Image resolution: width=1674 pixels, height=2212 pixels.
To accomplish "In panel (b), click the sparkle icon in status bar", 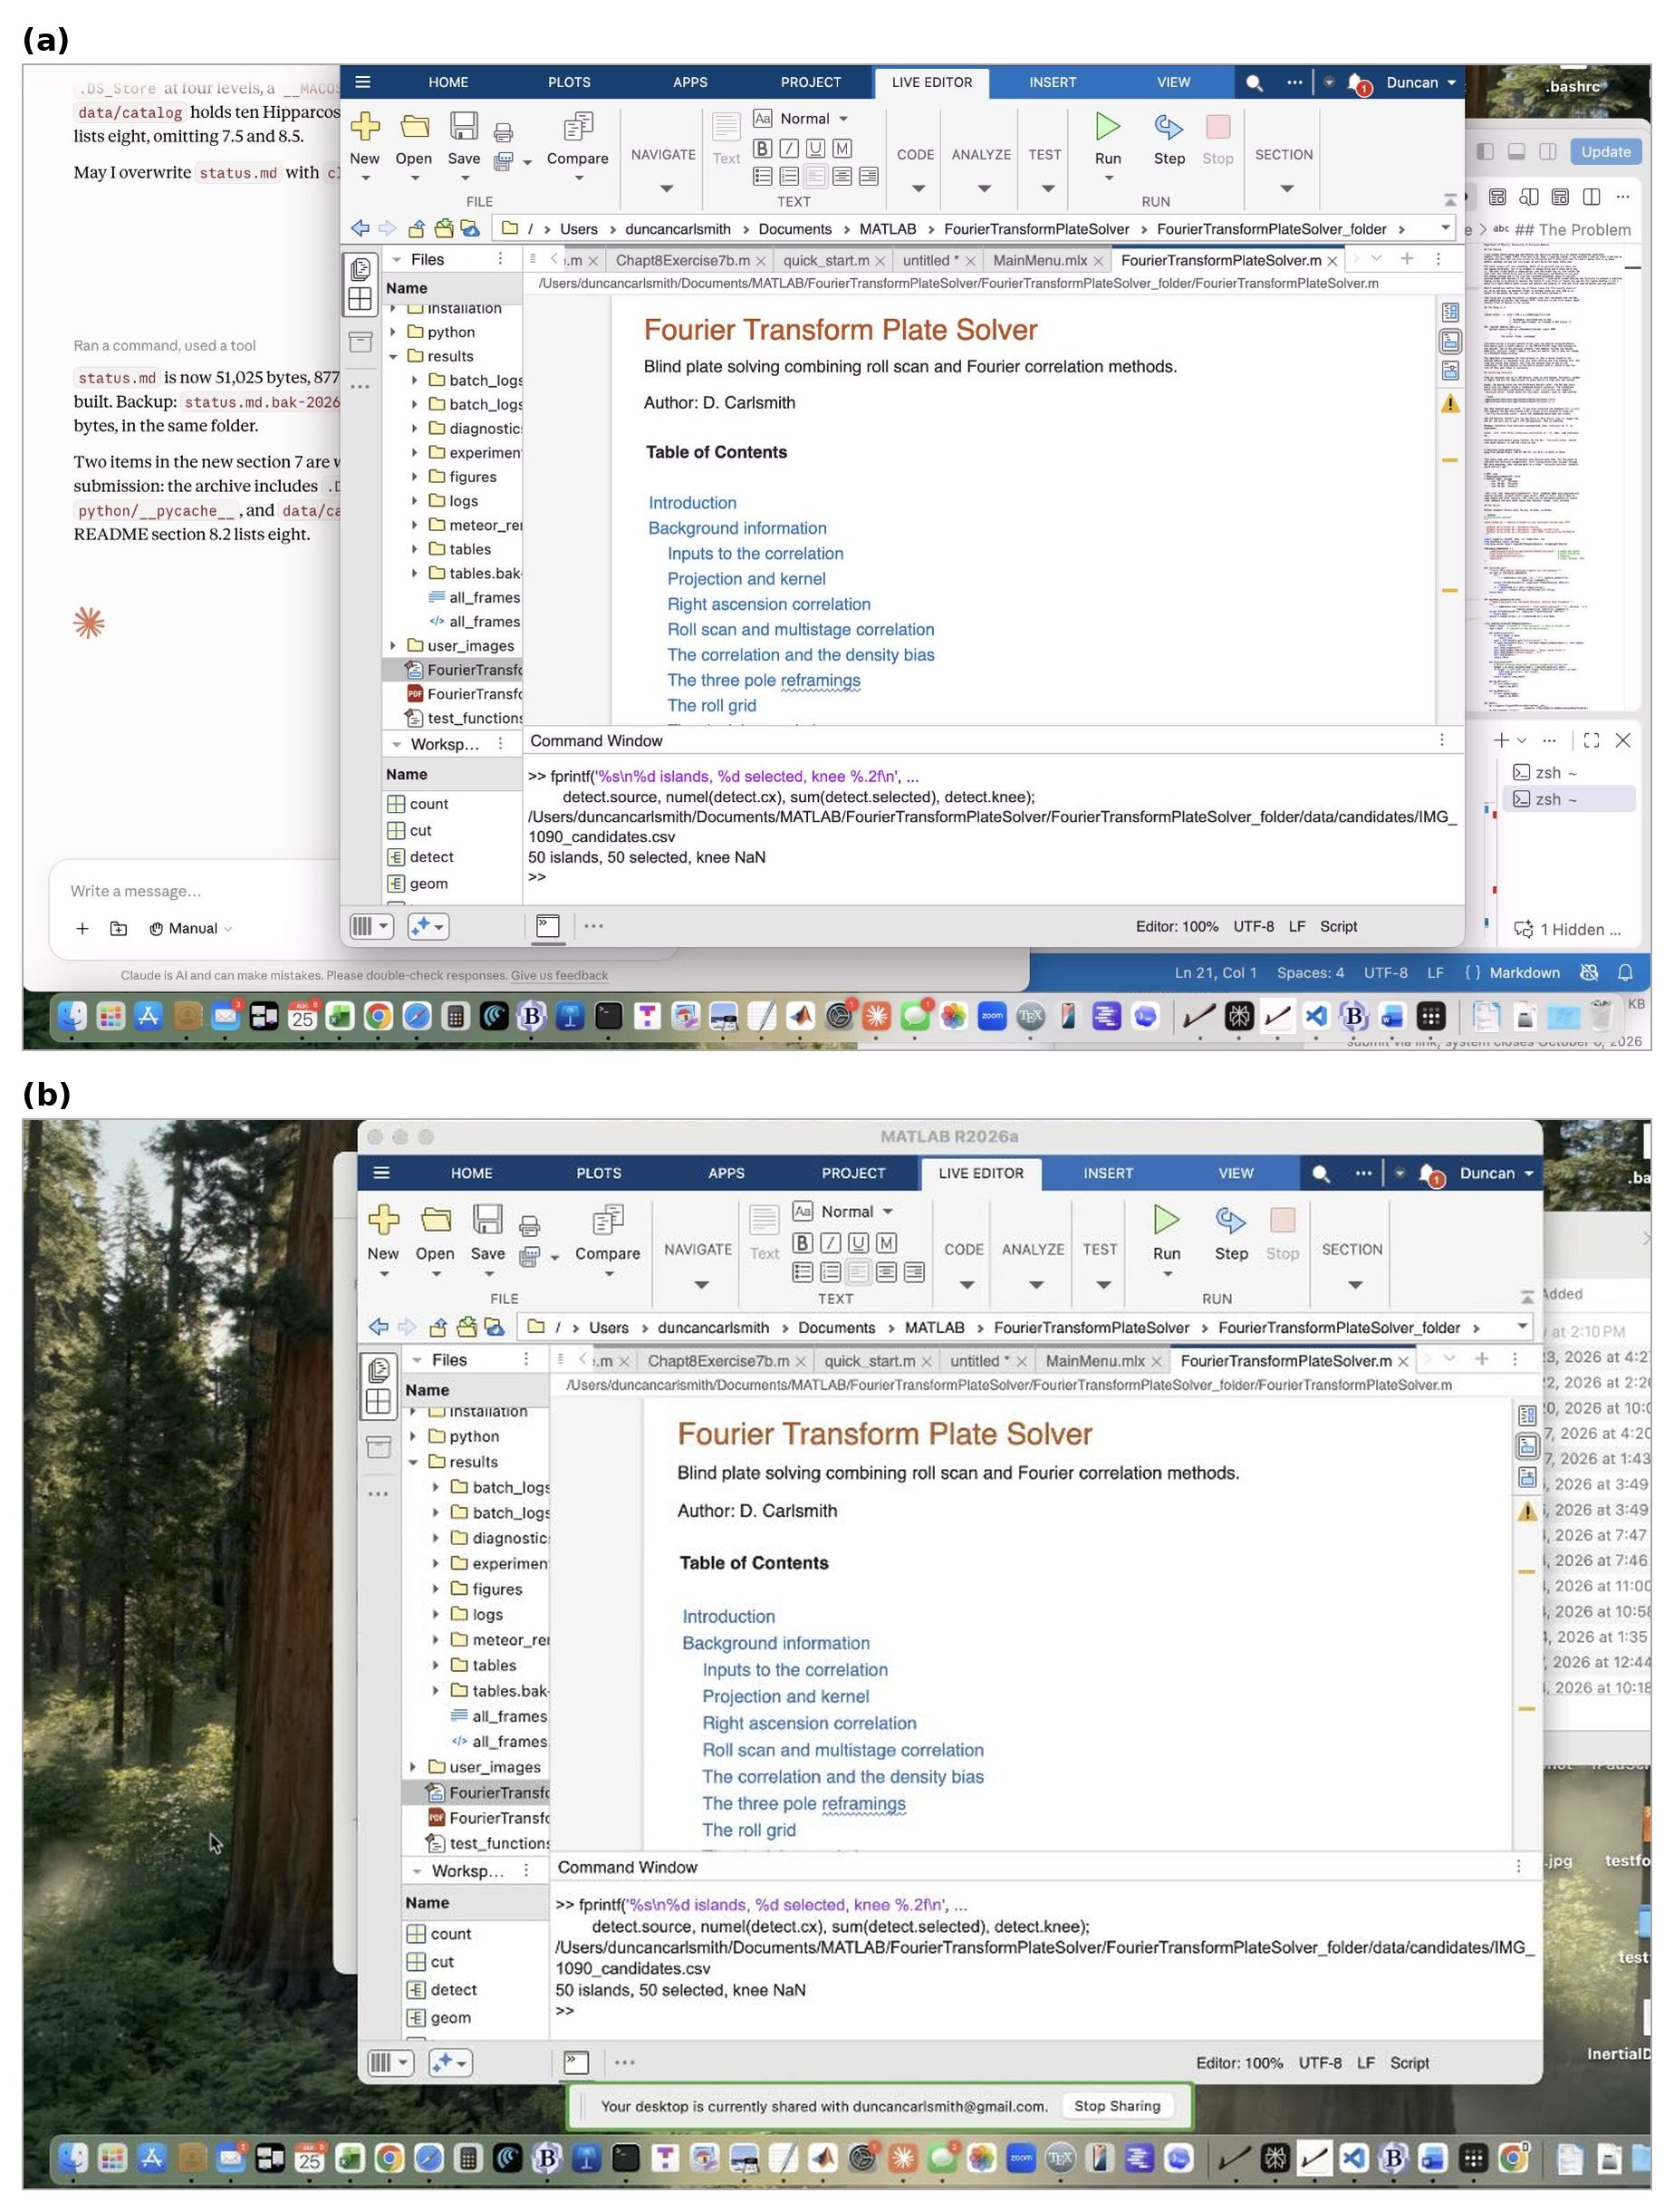I will (x=451, y=2062).
